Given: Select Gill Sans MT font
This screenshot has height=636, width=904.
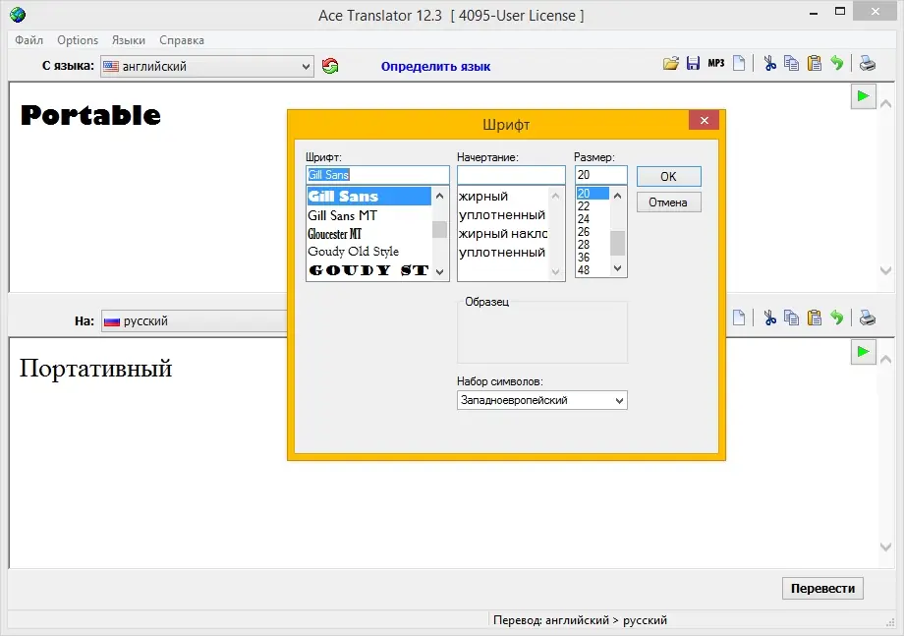Looking at the screenshot, I should (369, 215).
